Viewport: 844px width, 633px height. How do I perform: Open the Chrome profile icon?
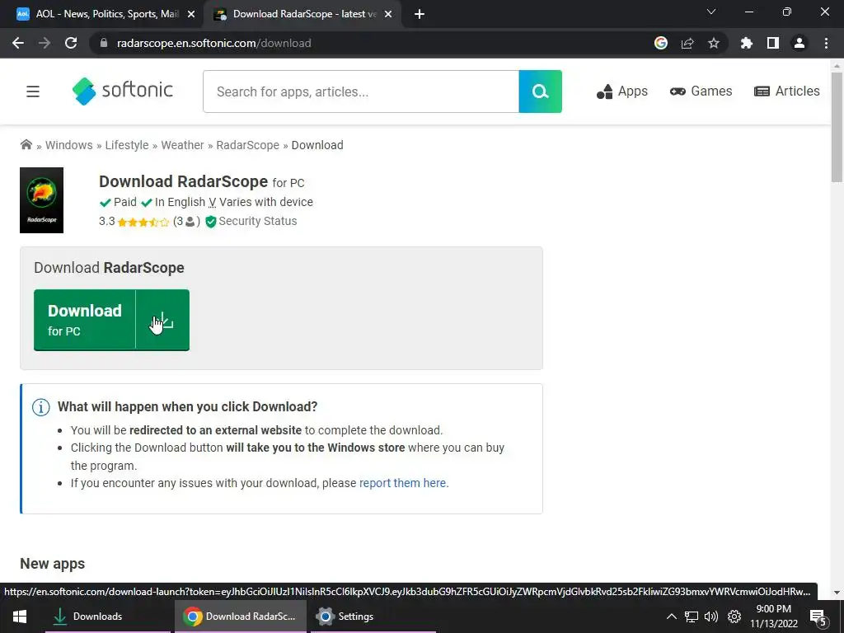[799, 43]
